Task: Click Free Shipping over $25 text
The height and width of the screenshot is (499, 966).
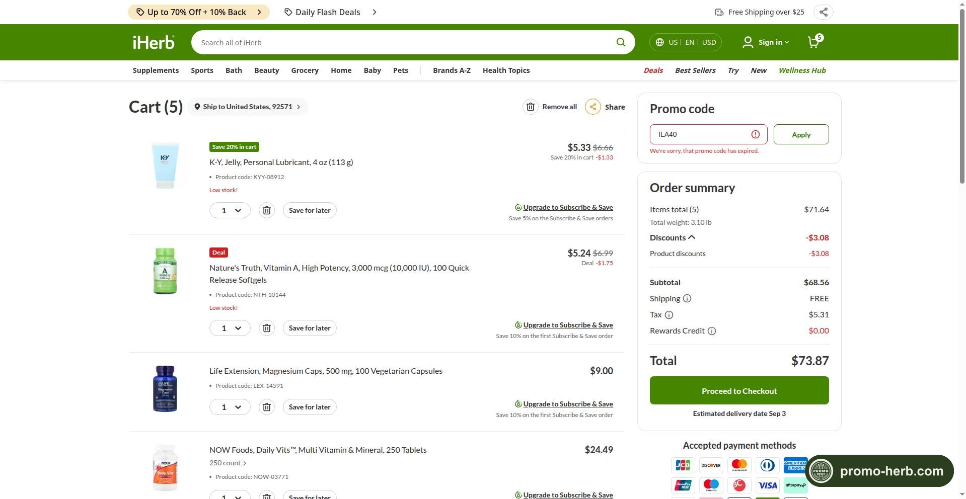Action: coord(766,12)
